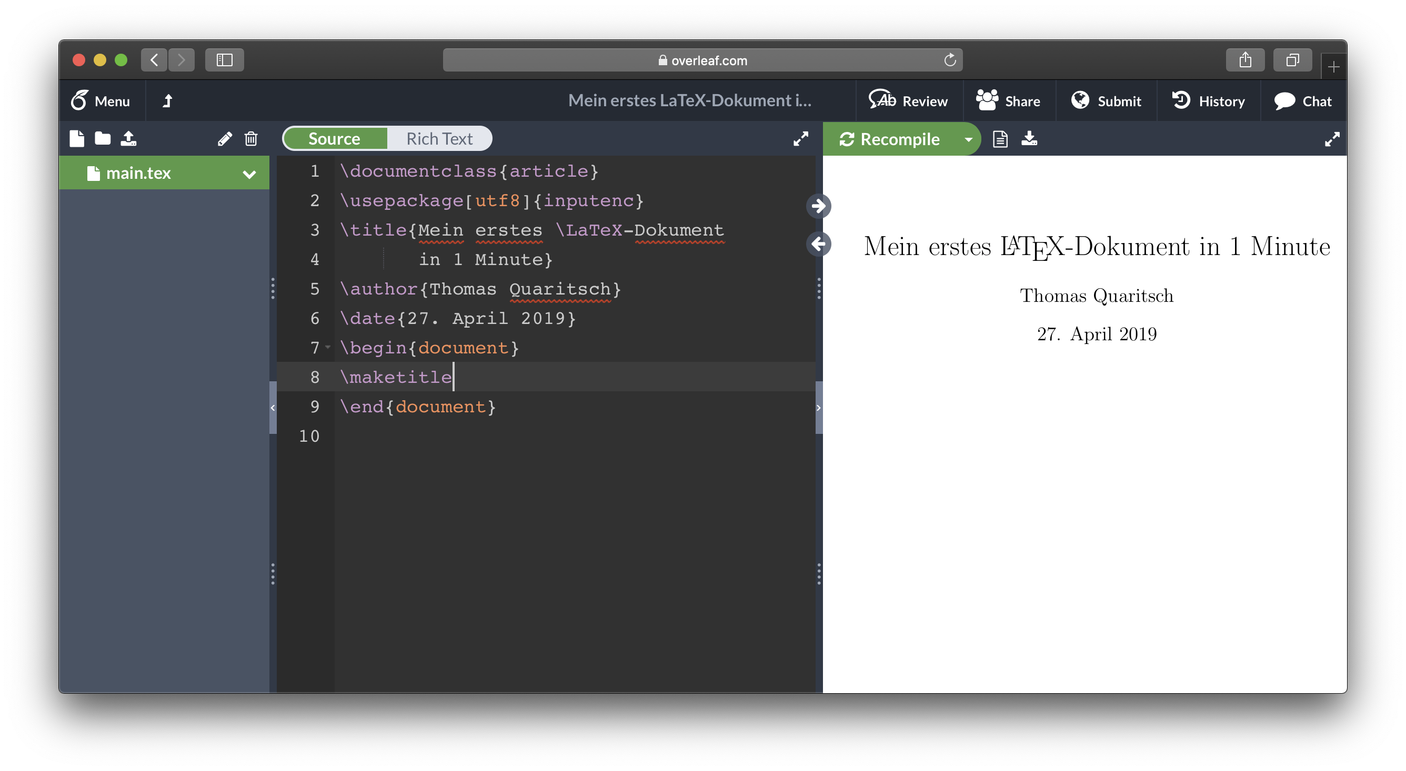This screenshot has width=1406, height=771.
Task: Open the Overleaf Menu
Action: click(101, 101)
